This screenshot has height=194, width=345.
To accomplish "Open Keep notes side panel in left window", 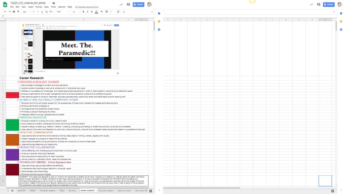I will [159, 21].
